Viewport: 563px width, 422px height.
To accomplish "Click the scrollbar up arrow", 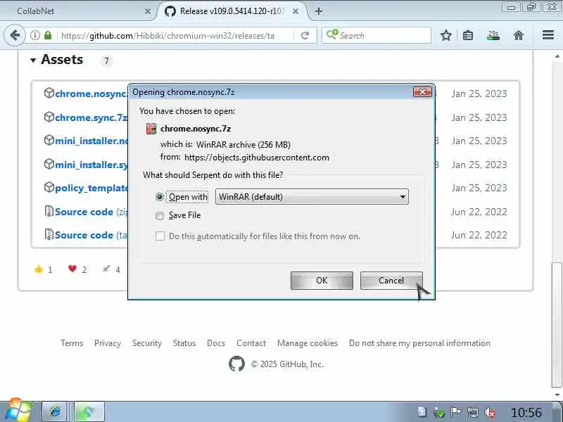I will tap(557, 56).
